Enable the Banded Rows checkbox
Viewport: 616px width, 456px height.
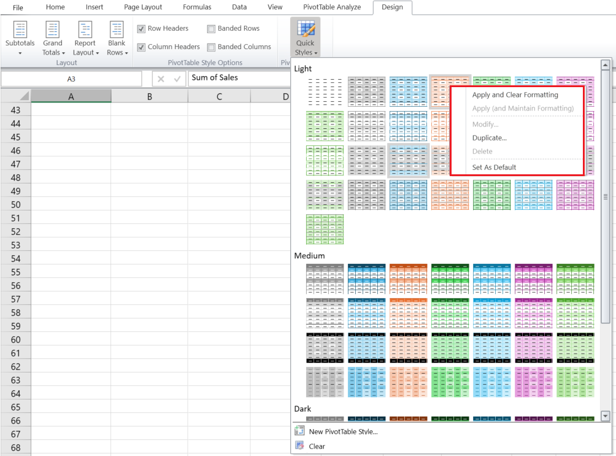211,29
